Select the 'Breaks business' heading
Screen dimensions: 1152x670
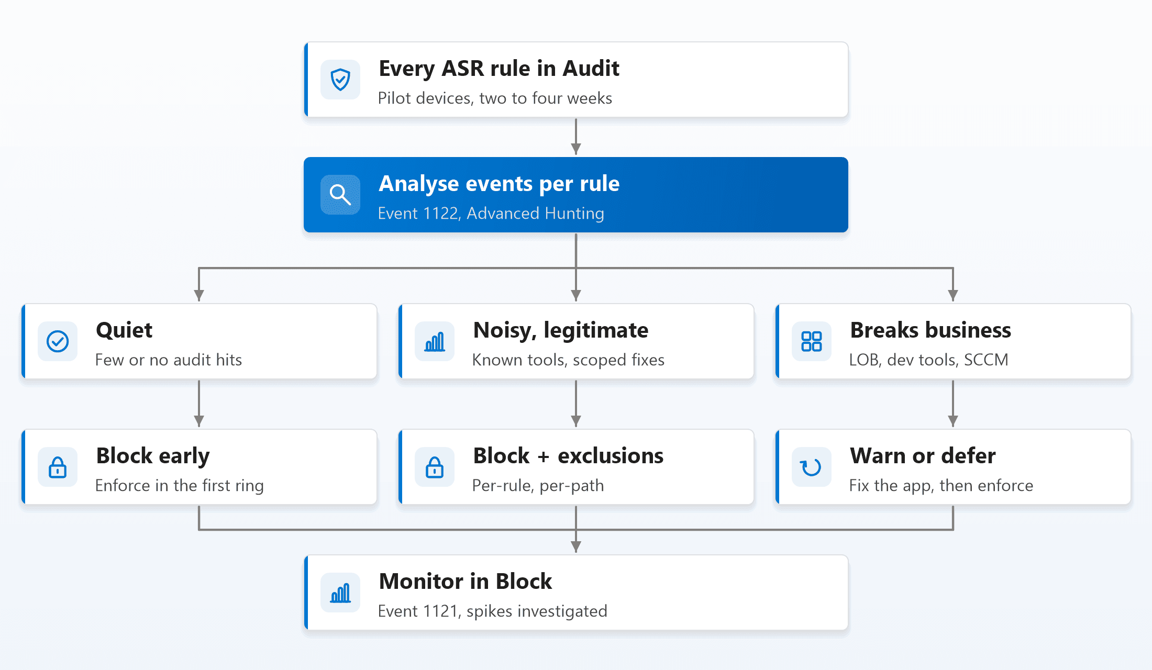(931, 330)
